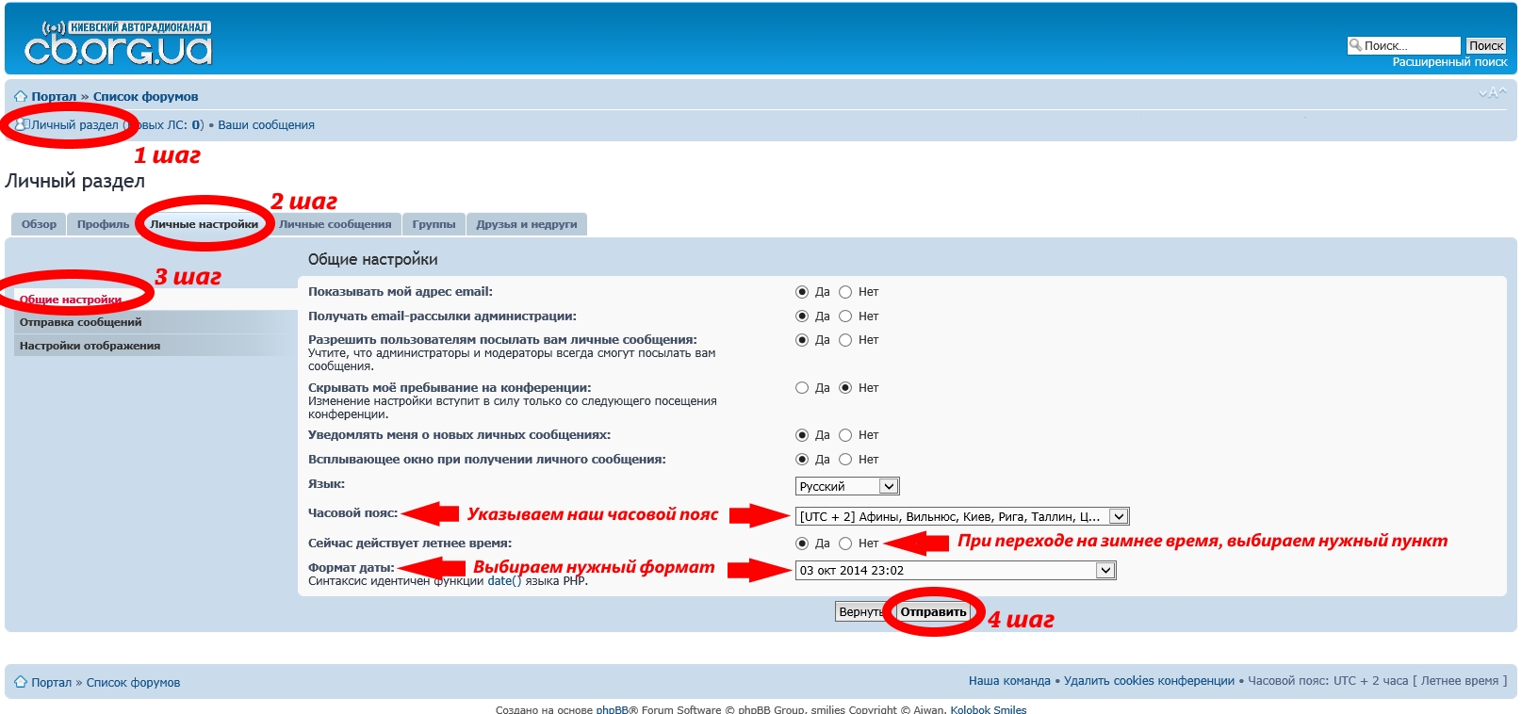Select Нет for the private message popup window
The height and width of the screenshot is (714, 1522).
coord(845,460)
